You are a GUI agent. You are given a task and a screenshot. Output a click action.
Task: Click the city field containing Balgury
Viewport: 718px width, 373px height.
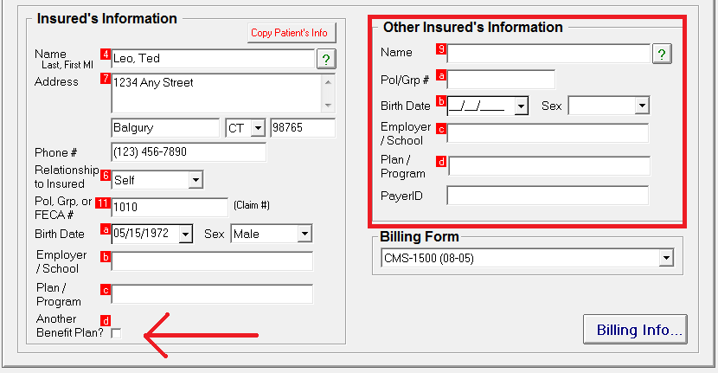pyautogui.click(x=165, y=128)
